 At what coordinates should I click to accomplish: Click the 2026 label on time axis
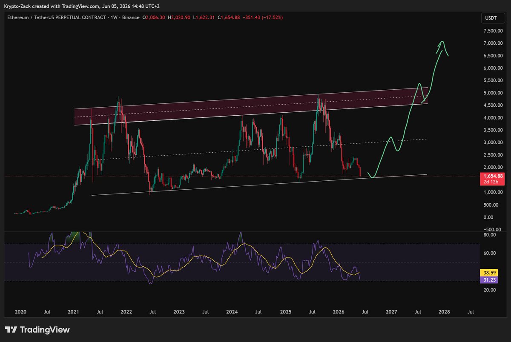338,312
